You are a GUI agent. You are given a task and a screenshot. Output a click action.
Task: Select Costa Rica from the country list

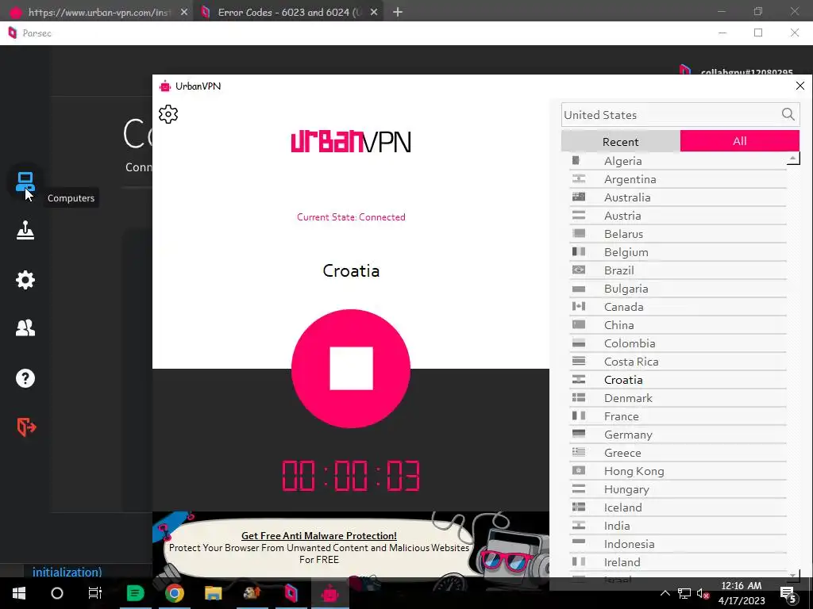678,362
